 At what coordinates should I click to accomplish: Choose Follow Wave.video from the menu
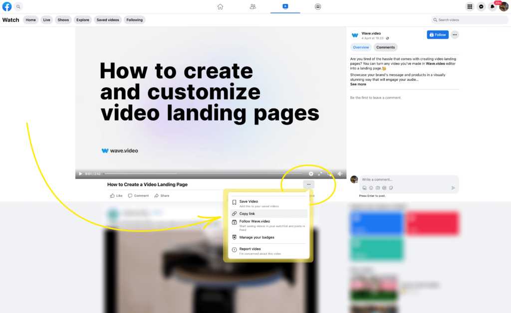pos(268,225)
